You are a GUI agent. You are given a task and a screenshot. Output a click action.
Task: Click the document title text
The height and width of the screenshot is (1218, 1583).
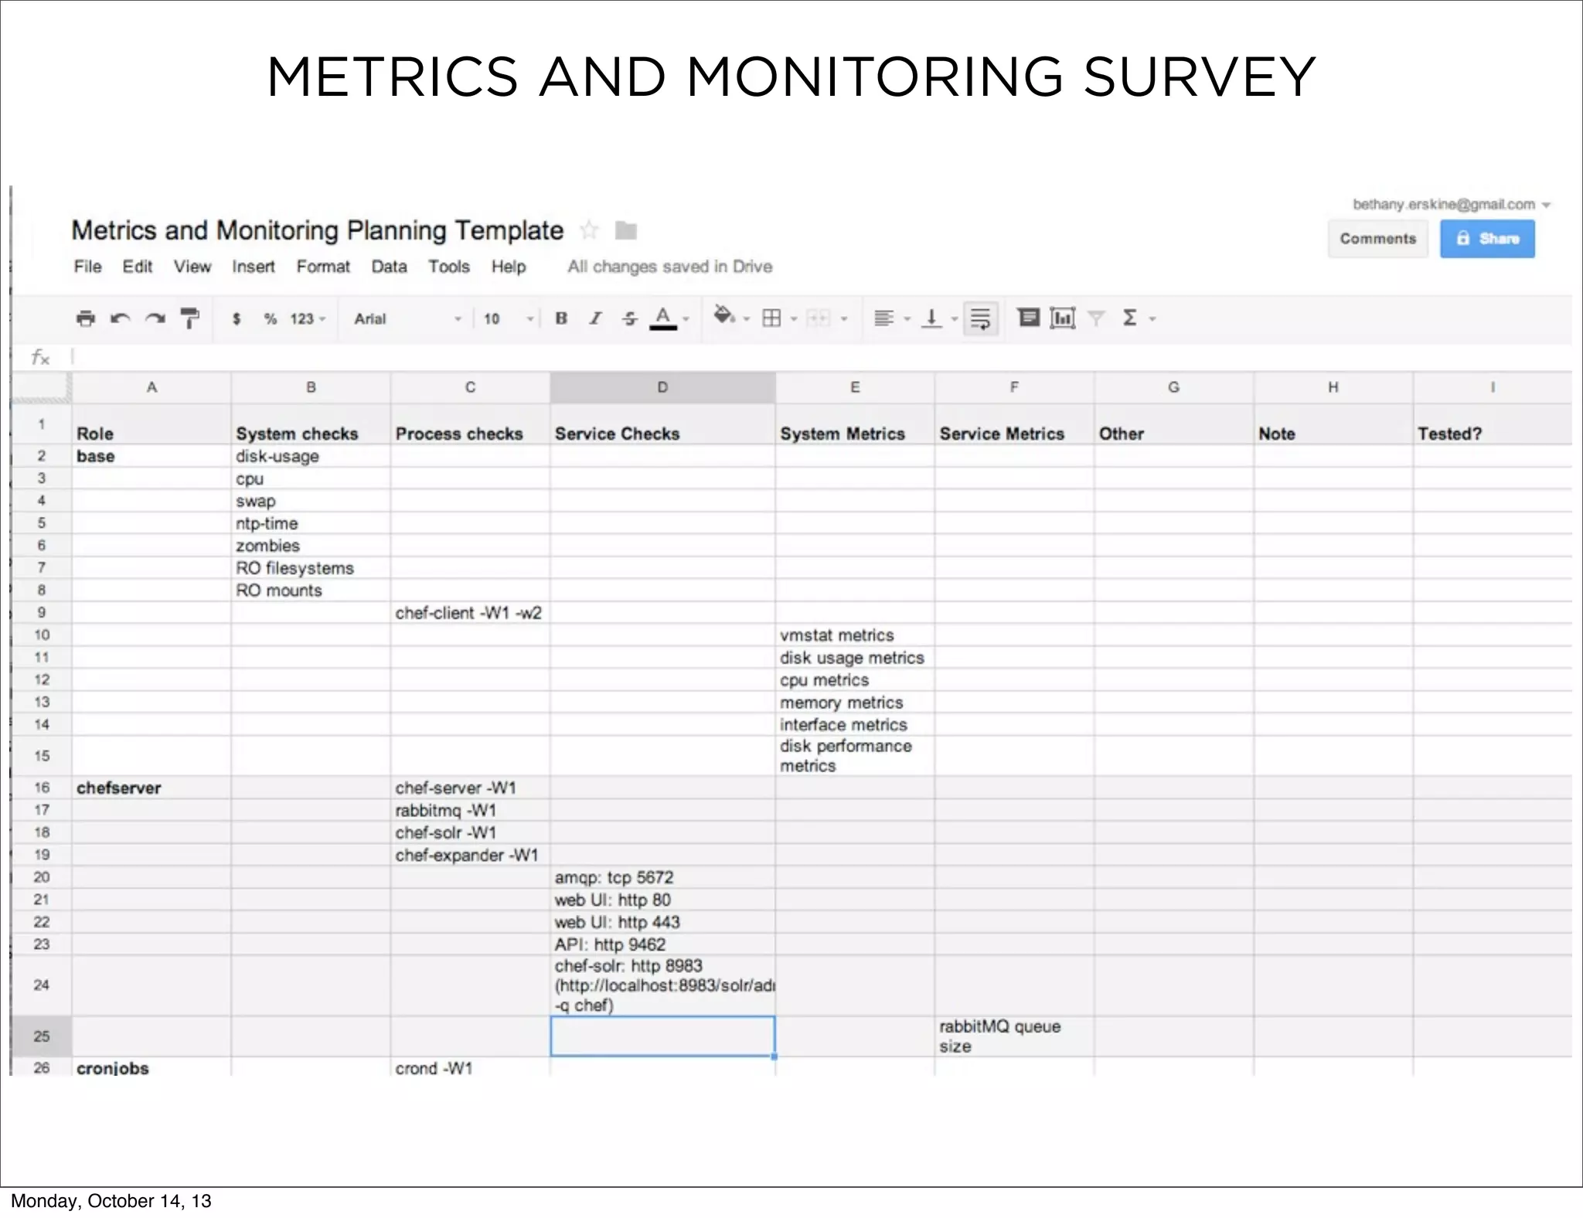(317, 230)
